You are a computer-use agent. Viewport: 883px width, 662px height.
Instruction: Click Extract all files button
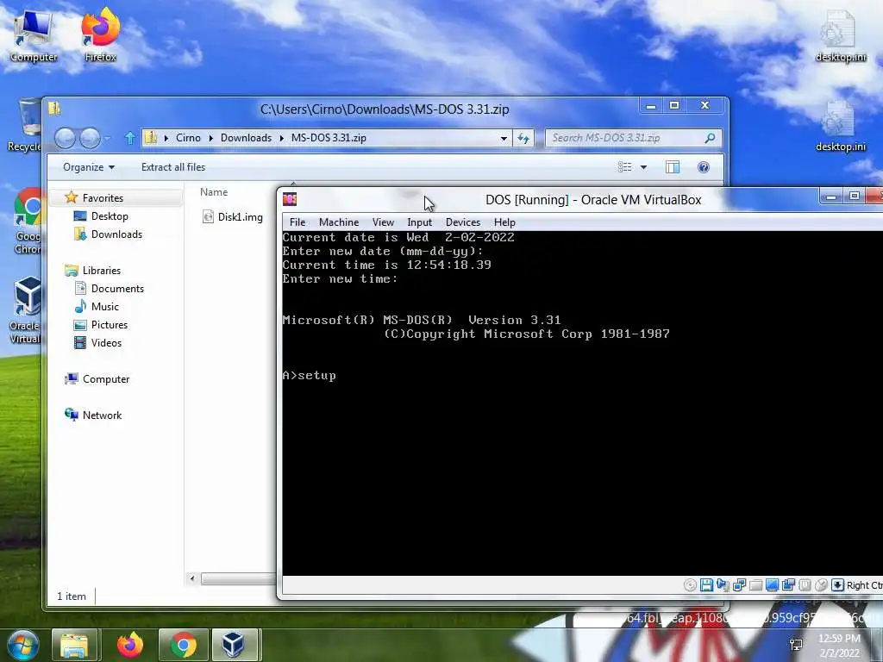coord(172,167)
